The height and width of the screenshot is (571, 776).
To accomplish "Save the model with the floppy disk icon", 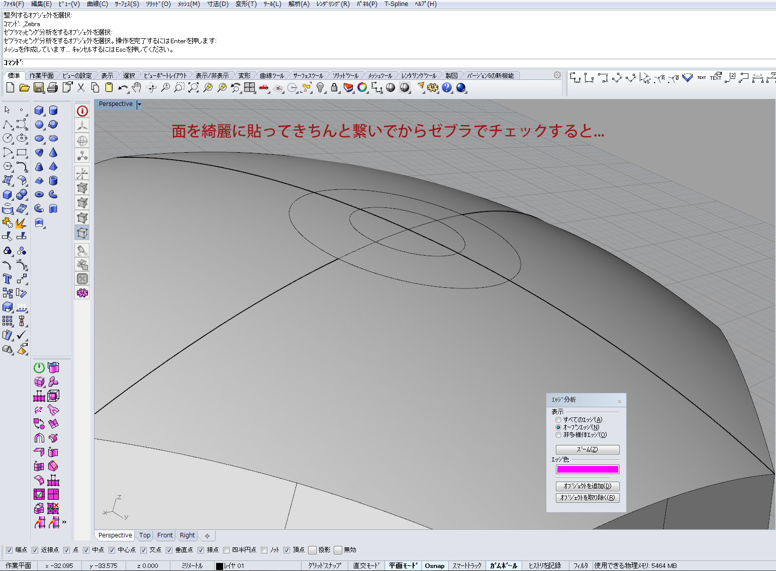I will click(x=39, y=88).
